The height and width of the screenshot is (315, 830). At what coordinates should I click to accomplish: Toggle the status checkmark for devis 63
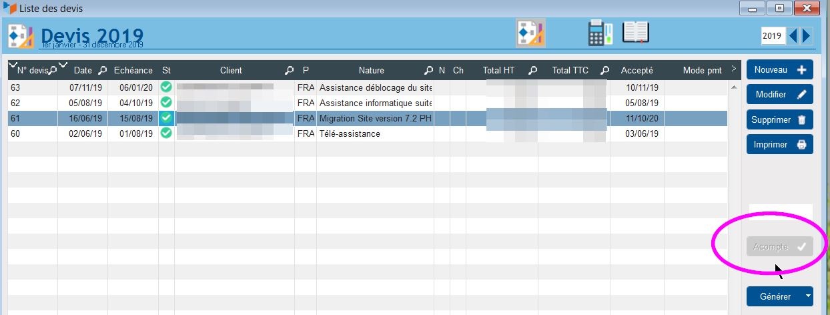click(x=166, y=87)
